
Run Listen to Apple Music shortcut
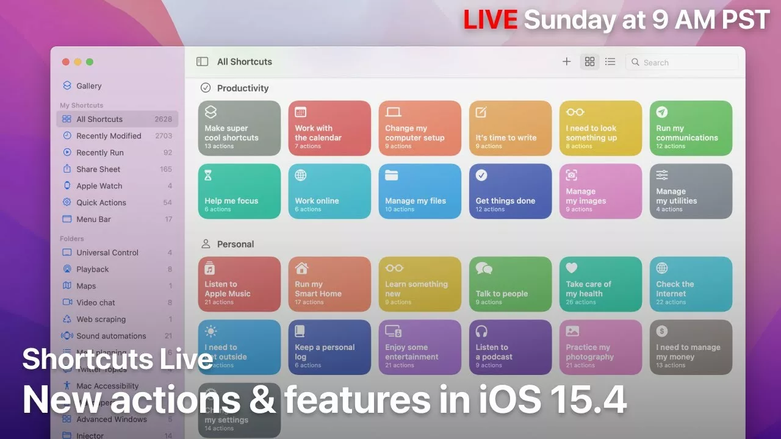[240, 284]
